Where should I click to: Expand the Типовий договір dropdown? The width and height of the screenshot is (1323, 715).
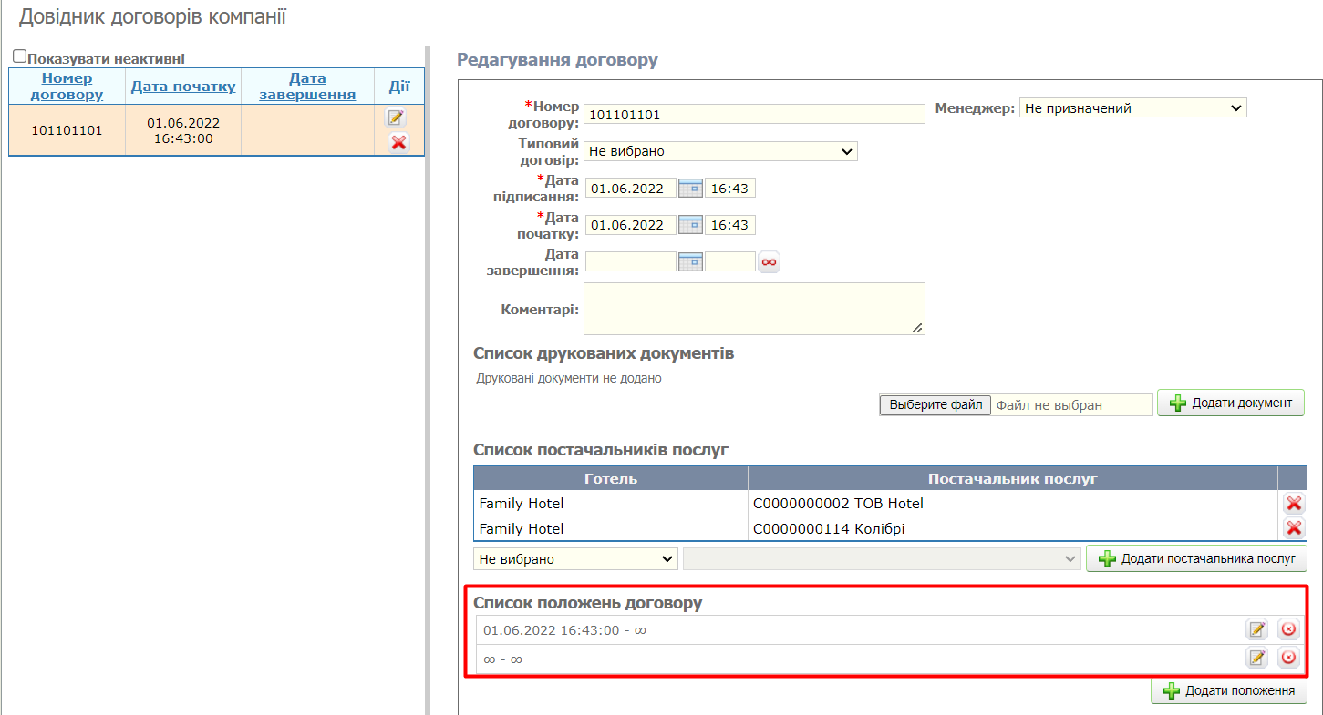click(x=720, y=151)
